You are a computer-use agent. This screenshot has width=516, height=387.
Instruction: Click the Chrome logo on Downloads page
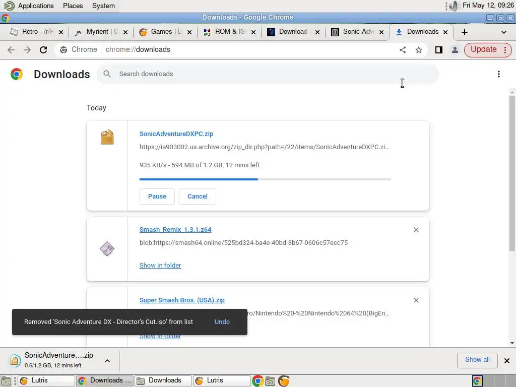click(17, 74)
